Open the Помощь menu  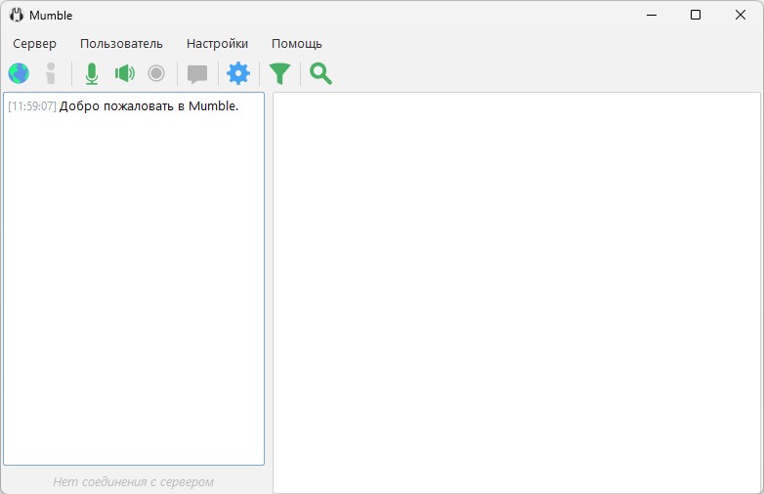pyautogui.click(x=296, y=43)
